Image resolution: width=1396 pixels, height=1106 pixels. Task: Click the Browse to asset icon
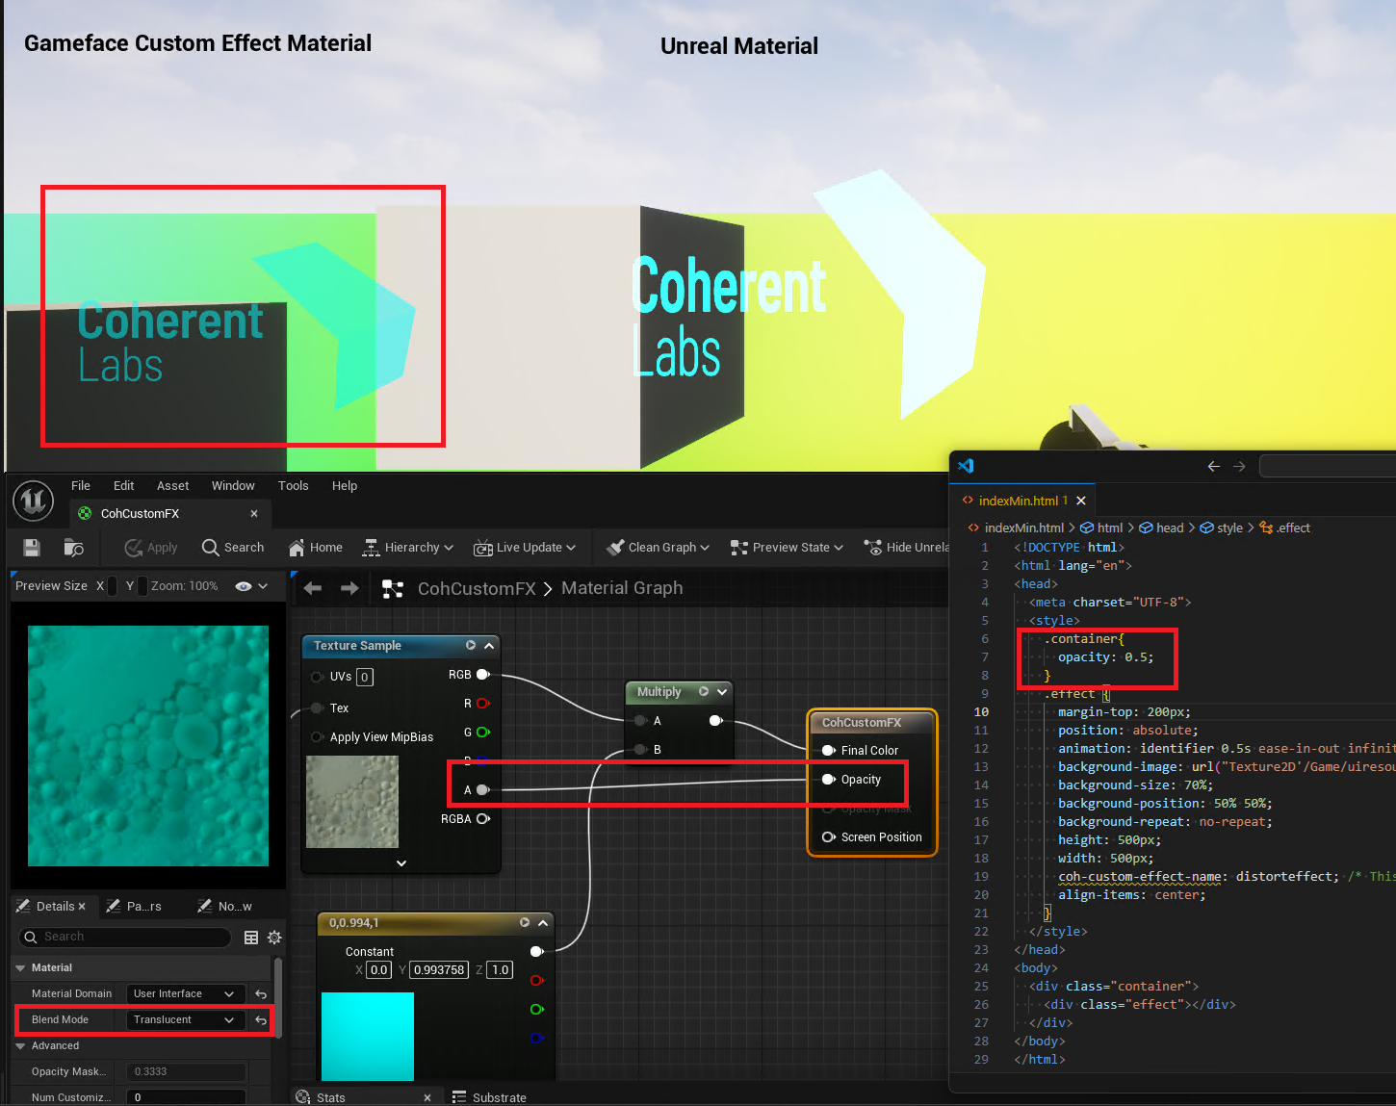(x=73, y=548)
